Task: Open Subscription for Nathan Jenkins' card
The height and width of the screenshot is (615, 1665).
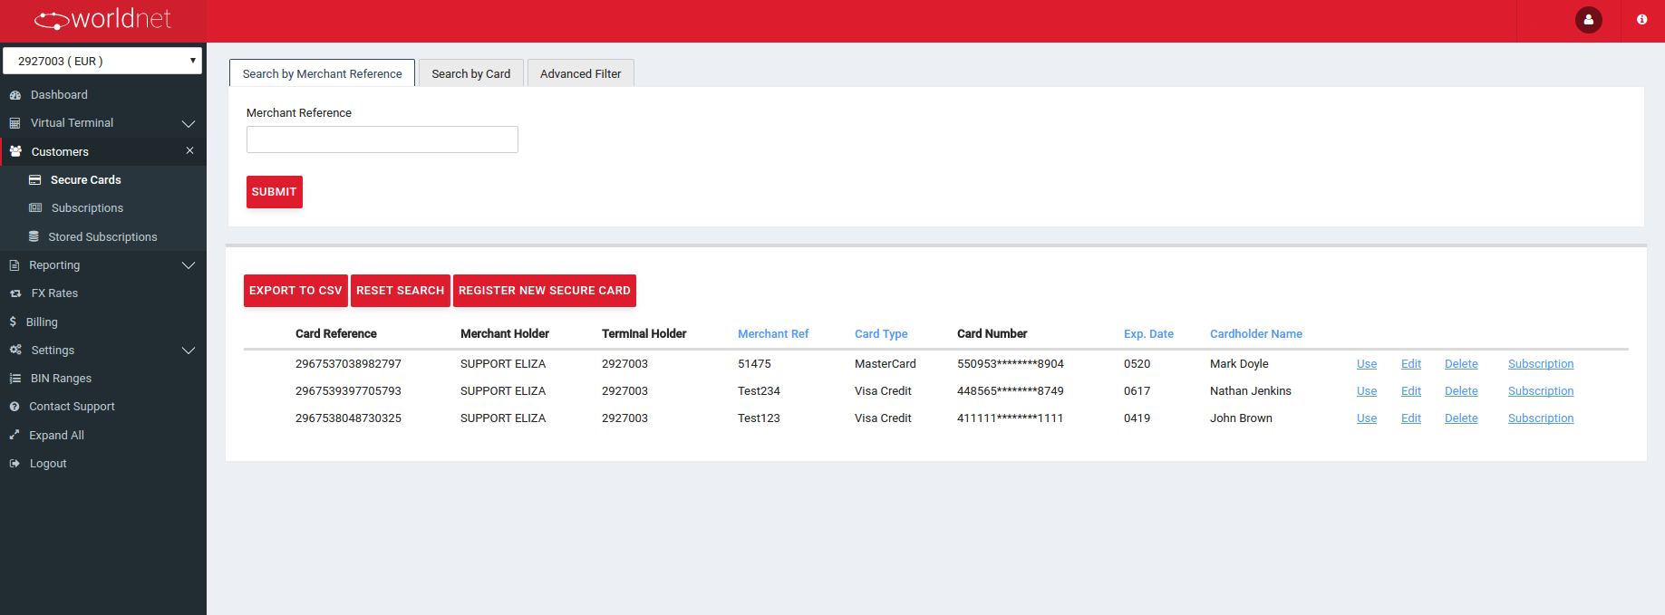Action: tap(1541, 391)
